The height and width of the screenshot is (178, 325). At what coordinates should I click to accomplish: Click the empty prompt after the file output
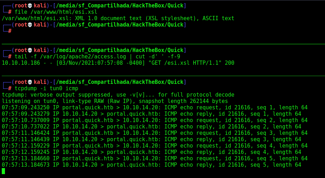point(10,31)
